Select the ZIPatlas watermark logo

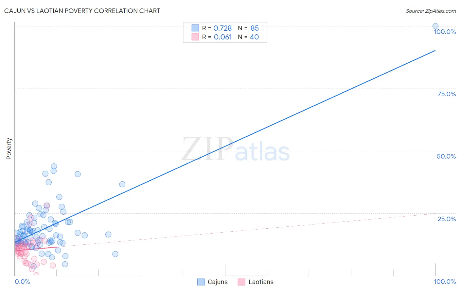236,149
